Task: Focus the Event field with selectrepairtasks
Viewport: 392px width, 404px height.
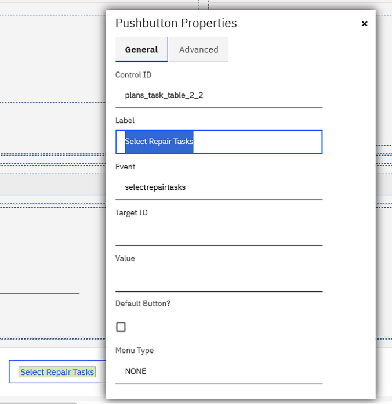Action: tap(219, 187)
